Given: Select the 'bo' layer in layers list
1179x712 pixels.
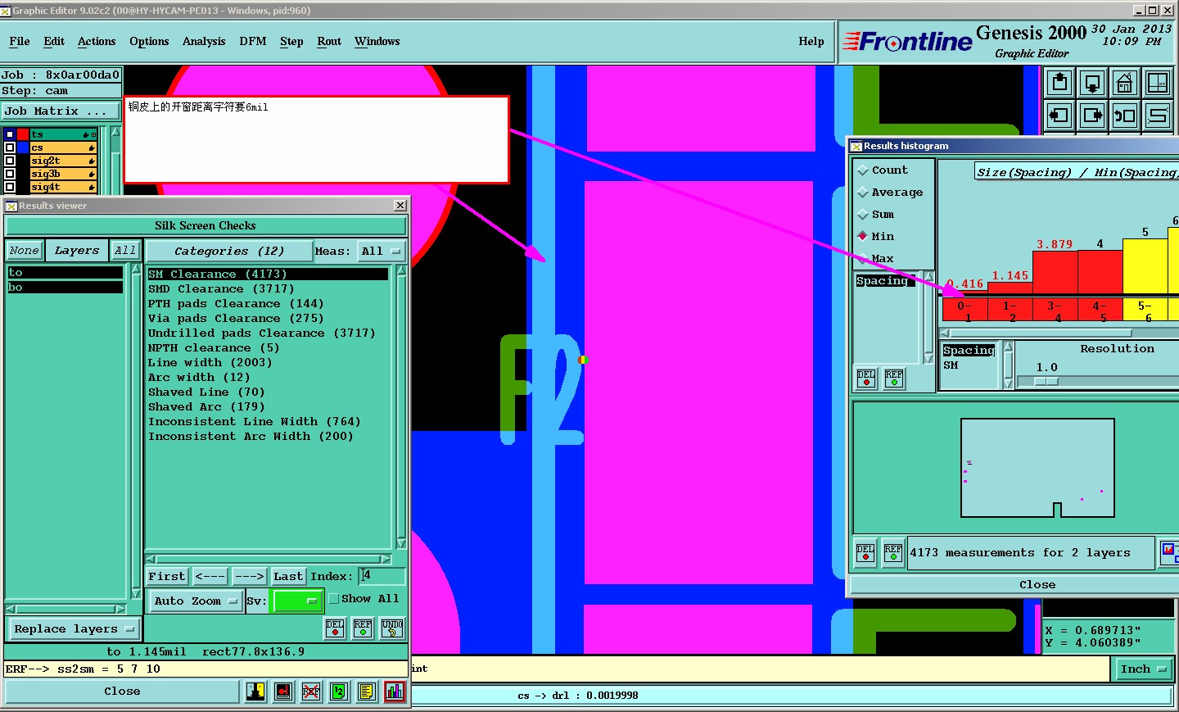Looking at the screenshot, I should [65, 288].
